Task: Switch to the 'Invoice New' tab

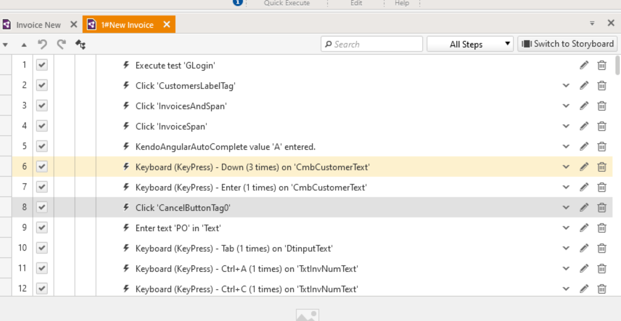Action: click(38, 25)
